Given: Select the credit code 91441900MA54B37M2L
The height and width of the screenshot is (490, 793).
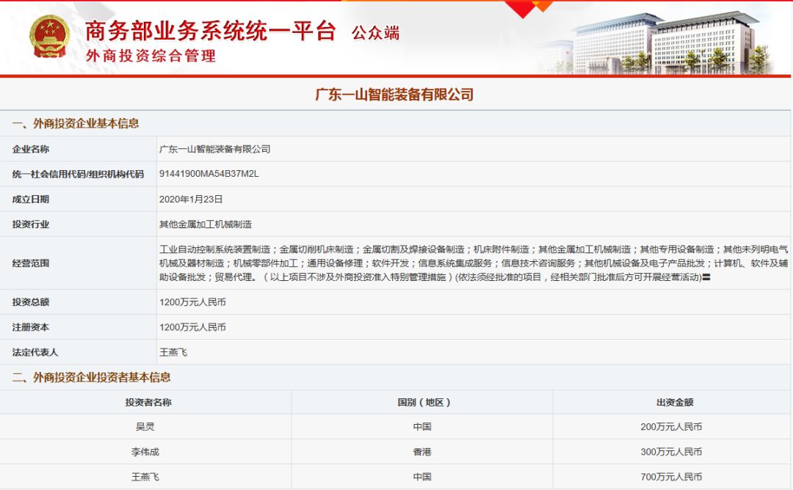Looking at the screenshot, I should pos(209,174).
